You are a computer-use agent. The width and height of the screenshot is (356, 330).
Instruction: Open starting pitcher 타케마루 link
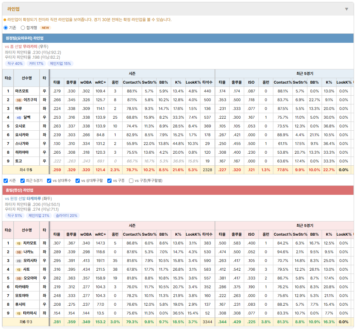[x=34, y=199]
